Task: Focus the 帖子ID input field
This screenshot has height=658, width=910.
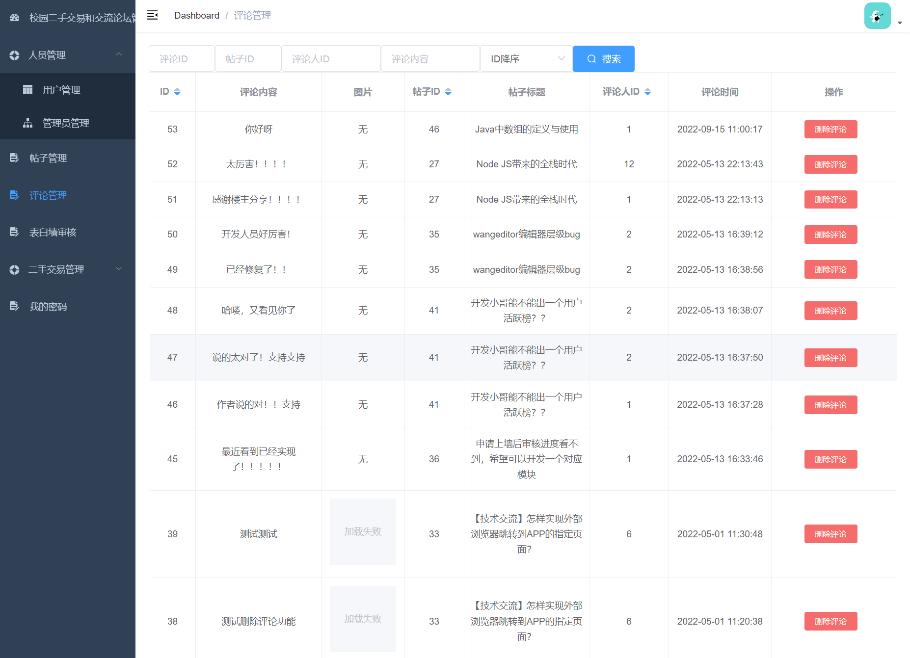Action: point(248,59)
